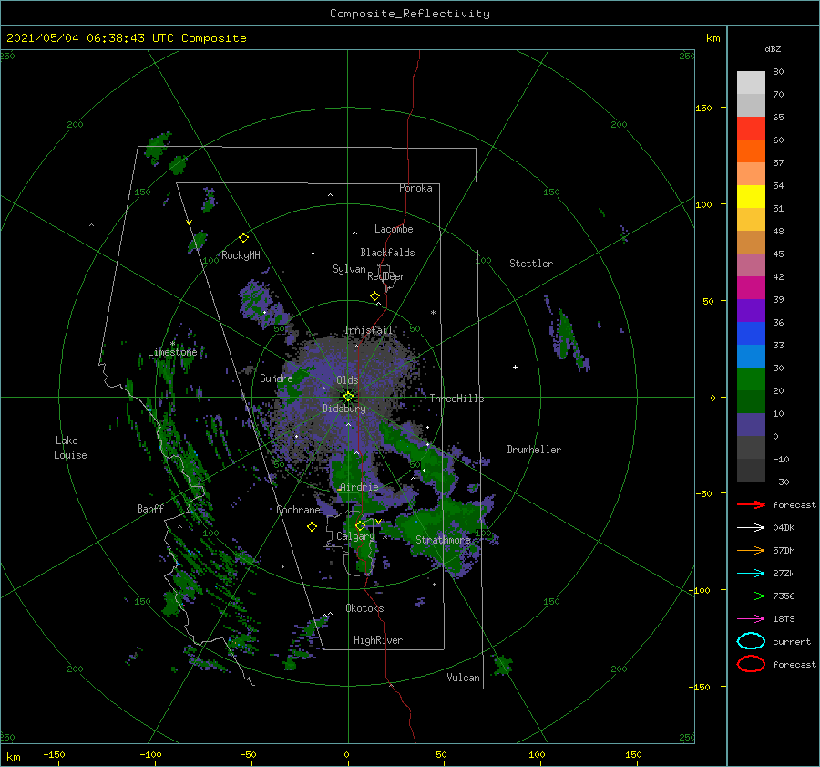Click the green 7356 arrow icon
Image resolution: width=820 pixels, height=767 pixels.
751,596
